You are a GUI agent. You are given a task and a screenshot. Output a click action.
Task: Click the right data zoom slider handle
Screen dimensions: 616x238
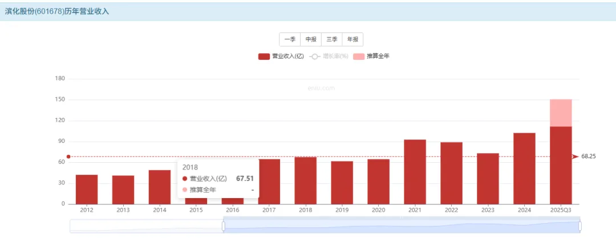(x=580, y=226)
